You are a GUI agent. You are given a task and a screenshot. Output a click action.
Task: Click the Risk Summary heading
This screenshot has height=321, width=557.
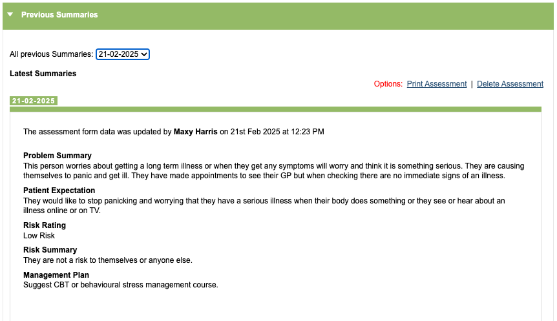50,250
